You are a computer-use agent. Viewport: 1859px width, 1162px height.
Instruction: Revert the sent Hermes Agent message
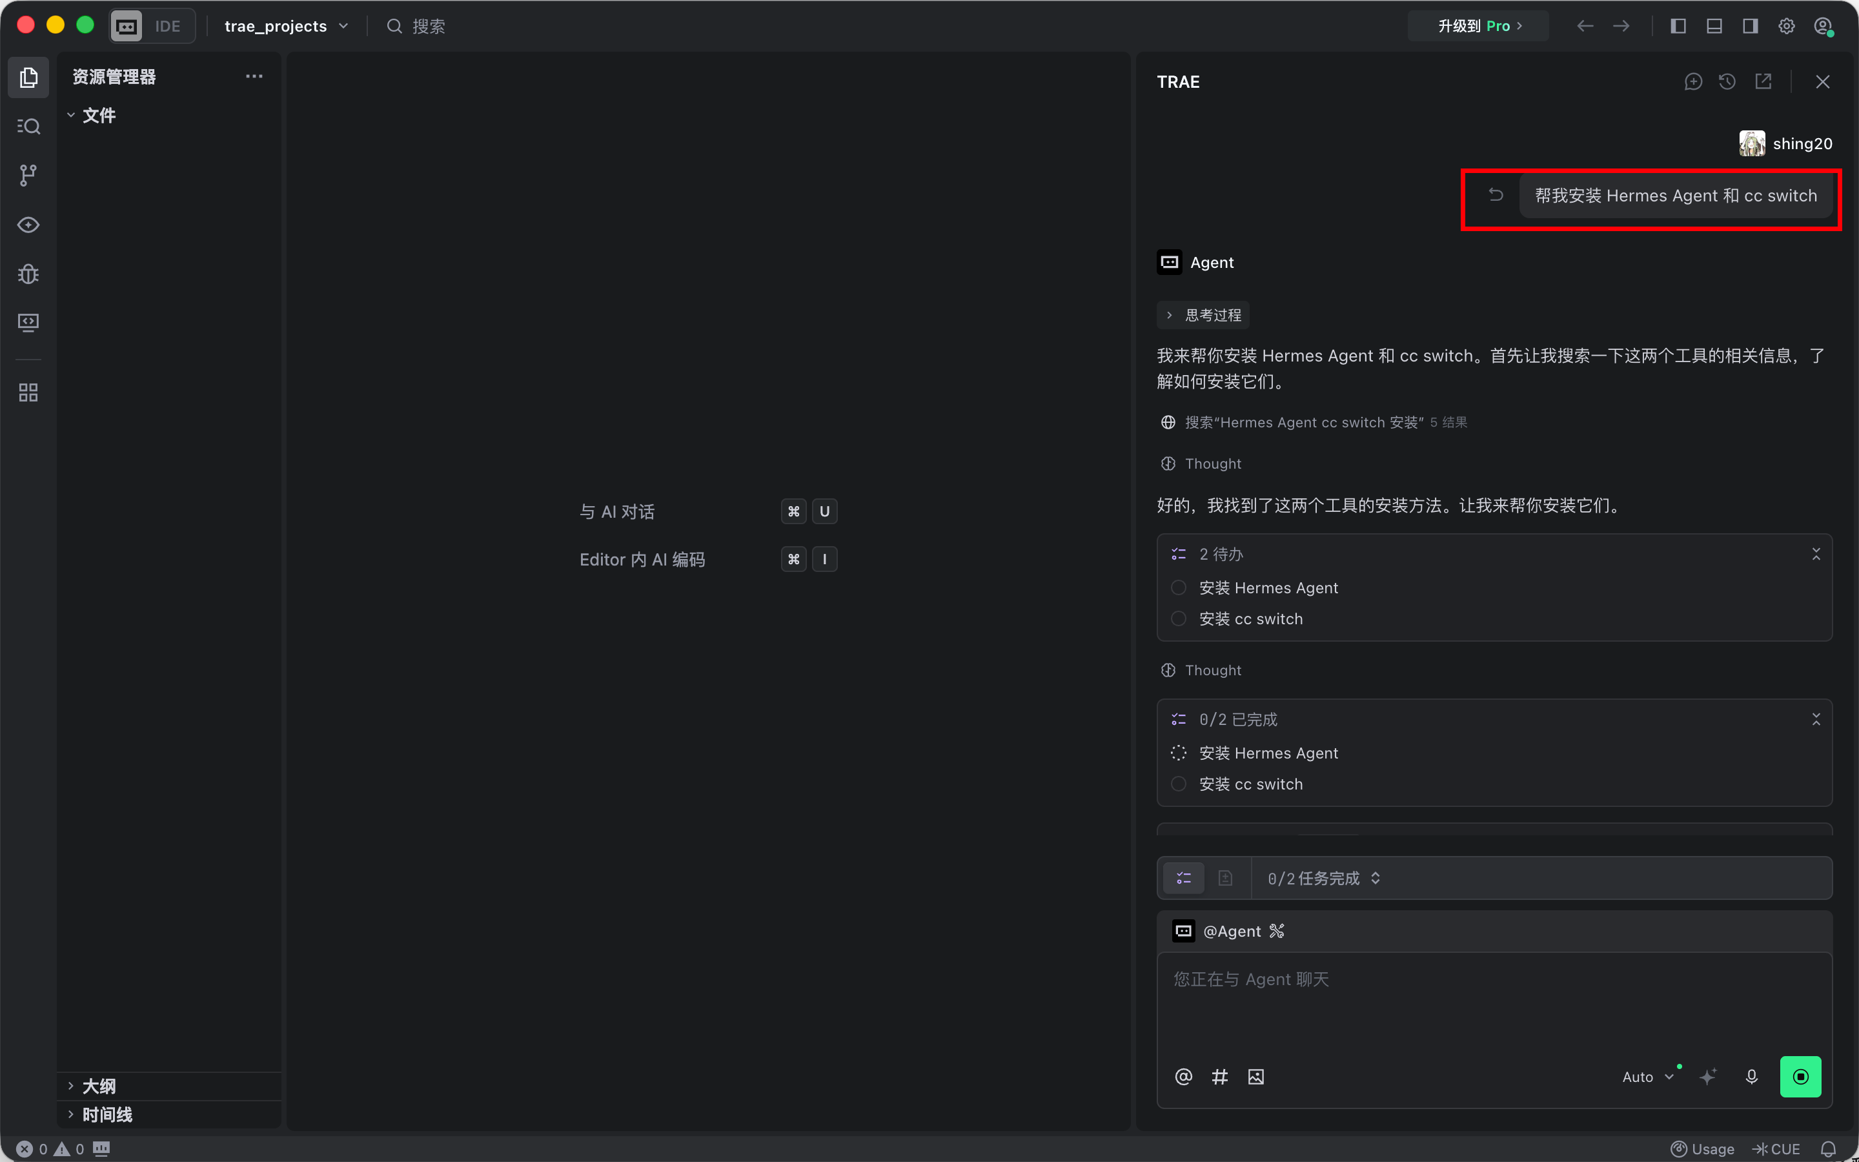1496,195
